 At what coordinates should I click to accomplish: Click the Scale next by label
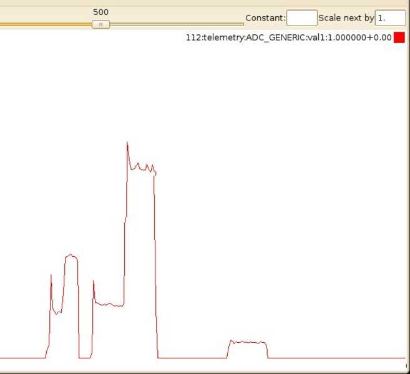[x=346, y=18]
